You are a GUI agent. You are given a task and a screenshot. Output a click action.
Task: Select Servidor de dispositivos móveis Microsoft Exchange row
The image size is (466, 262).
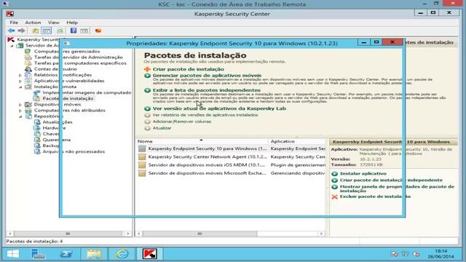point(232,173)
